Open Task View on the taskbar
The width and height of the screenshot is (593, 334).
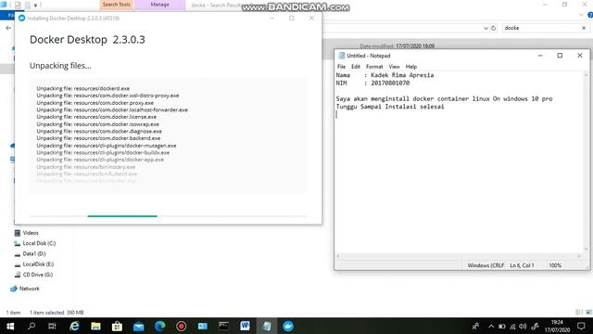tap(52, 326)
